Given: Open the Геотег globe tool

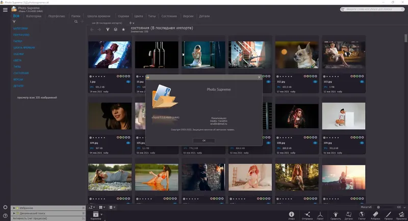Looking at the screenshot, I should point(362,215).
